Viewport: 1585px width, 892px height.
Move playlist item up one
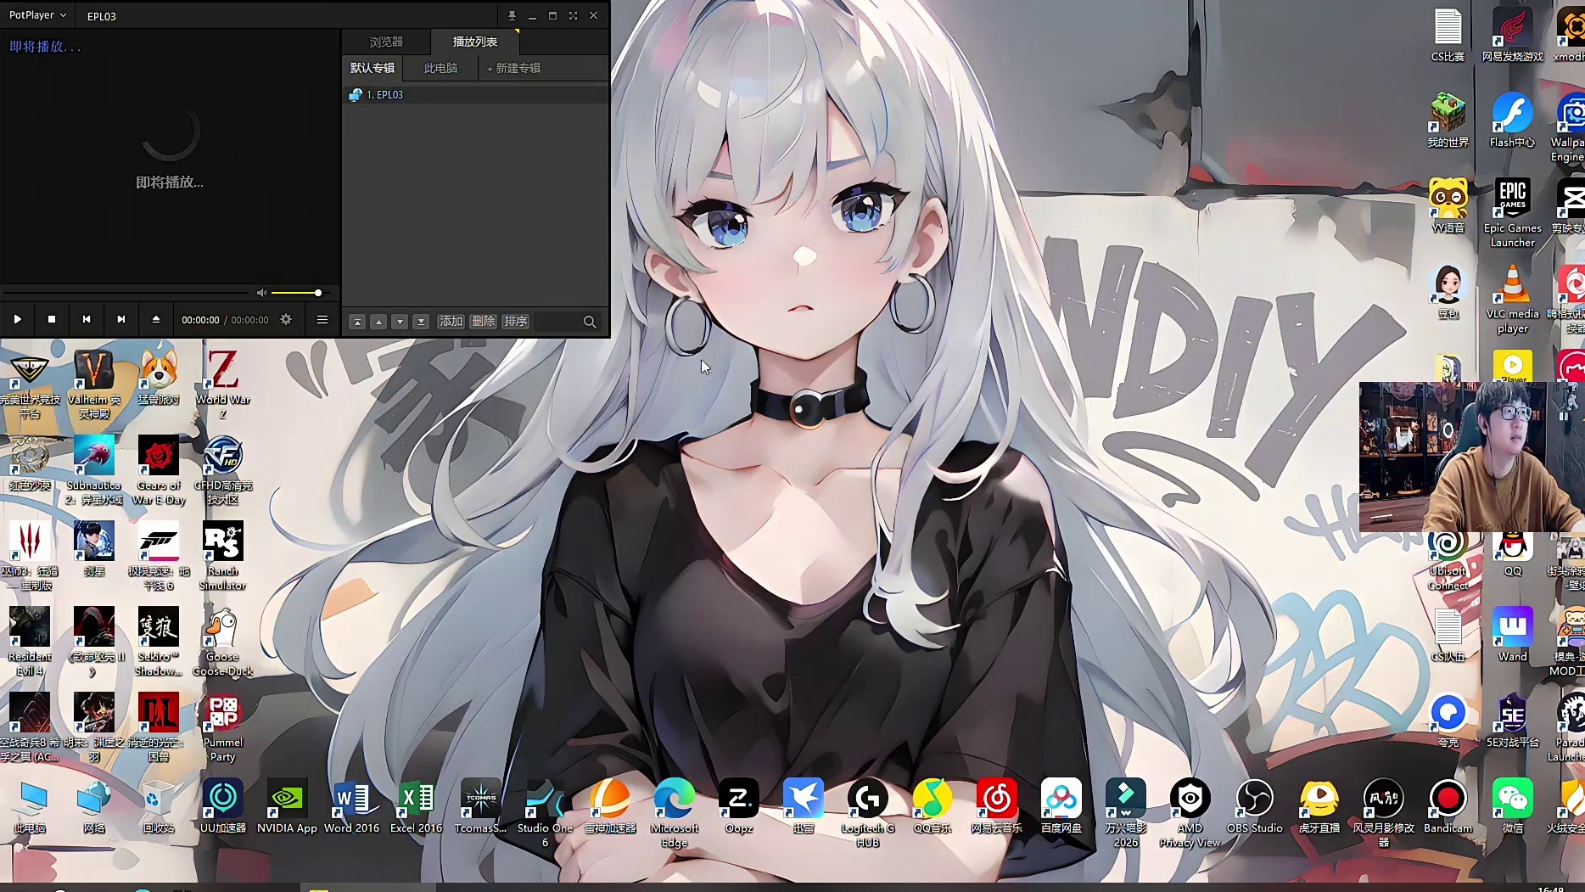tap(378, 322)
